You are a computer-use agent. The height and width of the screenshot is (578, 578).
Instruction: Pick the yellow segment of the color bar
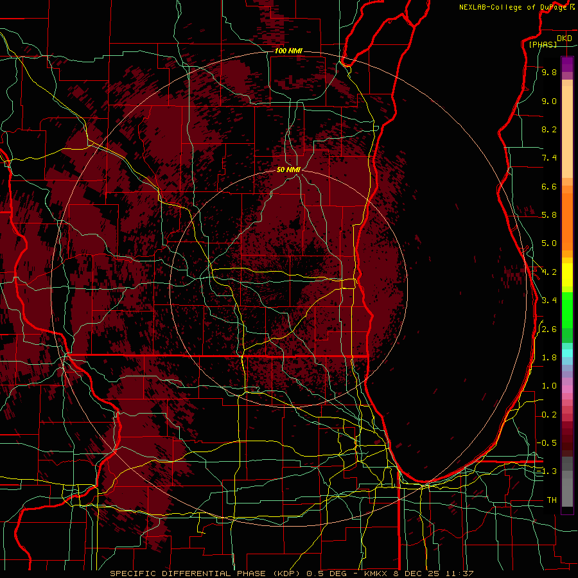(567, 275)
